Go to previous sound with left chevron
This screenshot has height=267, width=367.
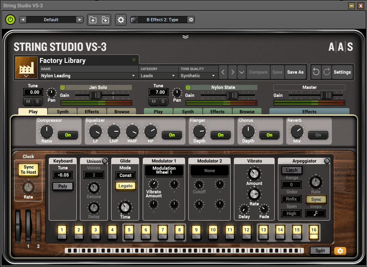[x=223, y=72]
